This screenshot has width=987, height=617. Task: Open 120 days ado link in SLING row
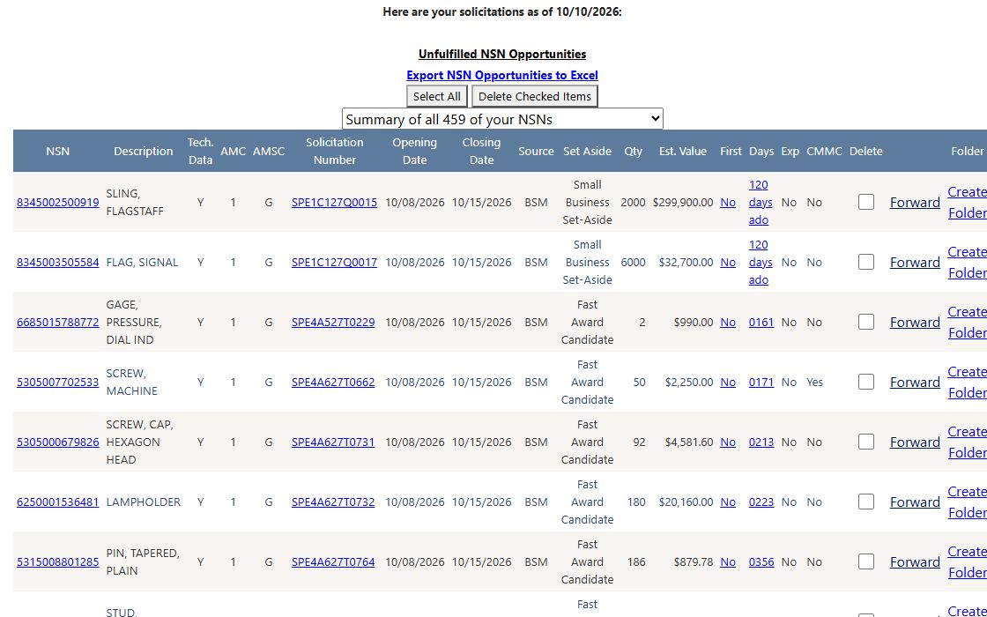click(x=761, y=202)
